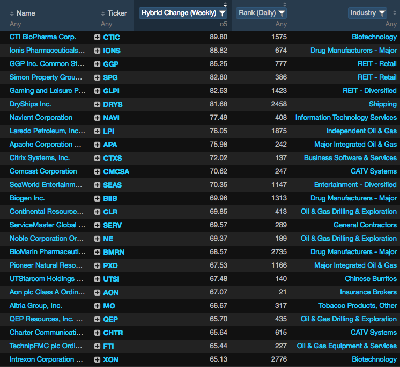
Task: Click plus icon next to FTI
Action: [x=97, y=346]
